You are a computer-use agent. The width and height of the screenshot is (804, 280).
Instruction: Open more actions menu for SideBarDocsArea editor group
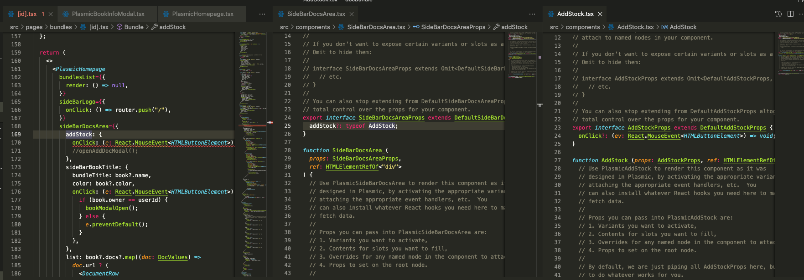tap(532, 14)
